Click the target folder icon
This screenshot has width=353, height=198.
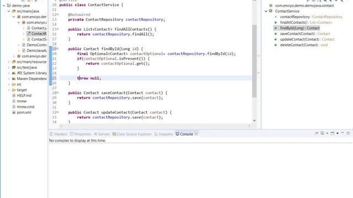pyautogui.click(x=14, y=90)
